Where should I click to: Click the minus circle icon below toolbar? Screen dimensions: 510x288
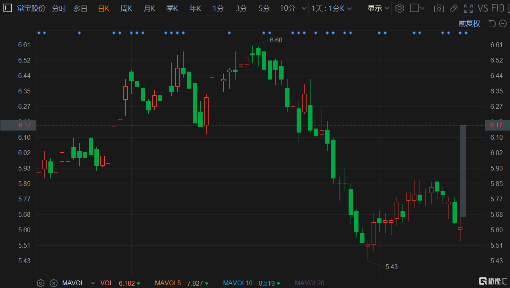[503, 24]
